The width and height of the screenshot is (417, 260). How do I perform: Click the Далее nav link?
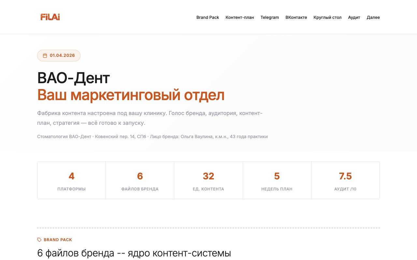(373, 18)
